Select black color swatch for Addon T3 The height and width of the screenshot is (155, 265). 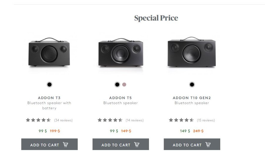coord(49,84)
